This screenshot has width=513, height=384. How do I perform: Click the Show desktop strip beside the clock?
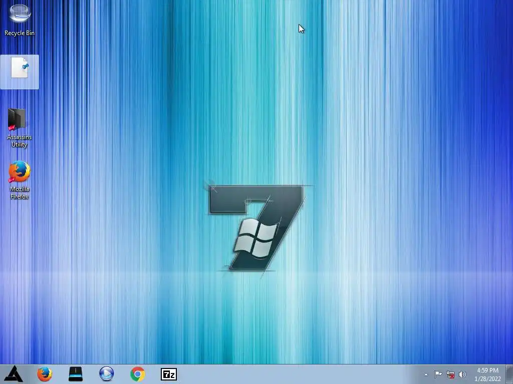click(509, 374)
